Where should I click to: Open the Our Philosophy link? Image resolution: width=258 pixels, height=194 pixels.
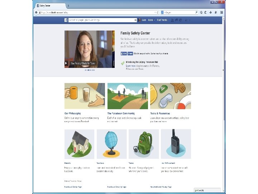pyautogui.click(x=72, y=113)
